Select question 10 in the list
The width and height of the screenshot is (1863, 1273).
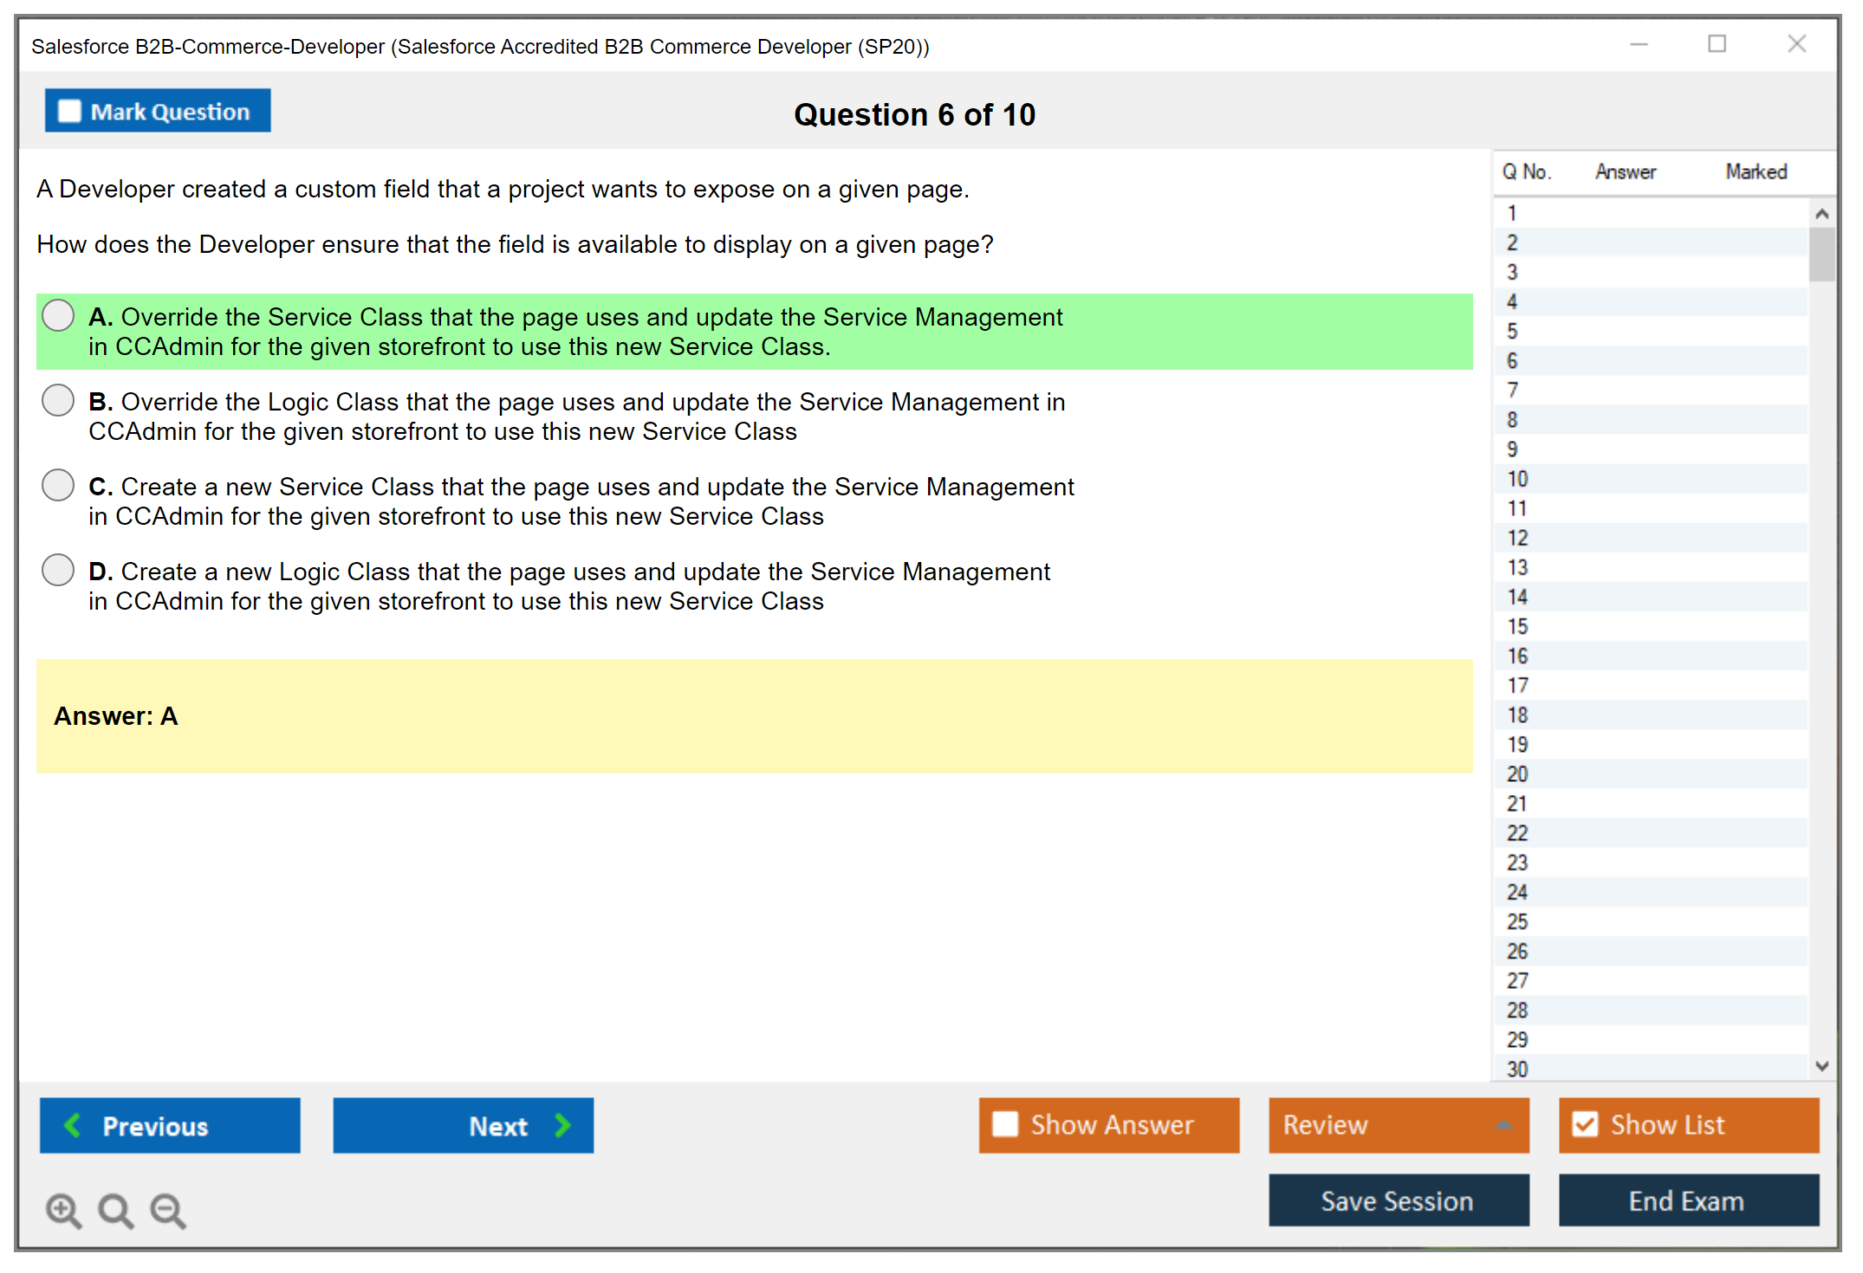click(x=1517, y=479)
